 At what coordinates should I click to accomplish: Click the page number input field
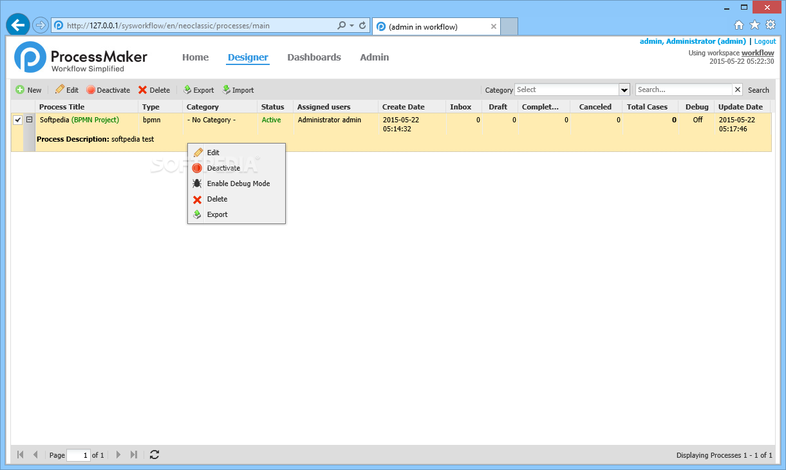tap(79, 455)
